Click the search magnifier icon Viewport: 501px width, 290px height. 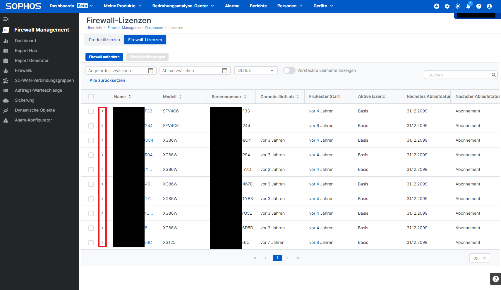tap(493, 75)
